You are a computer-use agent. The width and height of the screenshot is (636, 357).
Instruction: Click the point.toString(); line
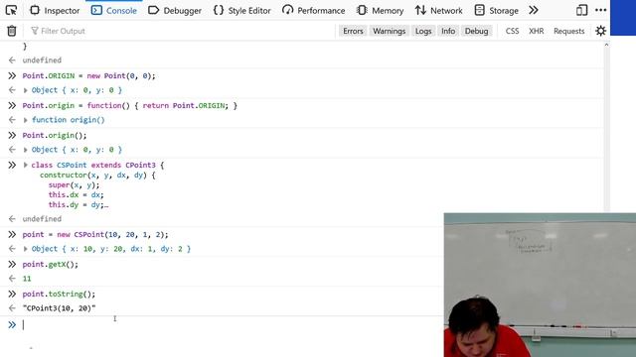point(59,294)
